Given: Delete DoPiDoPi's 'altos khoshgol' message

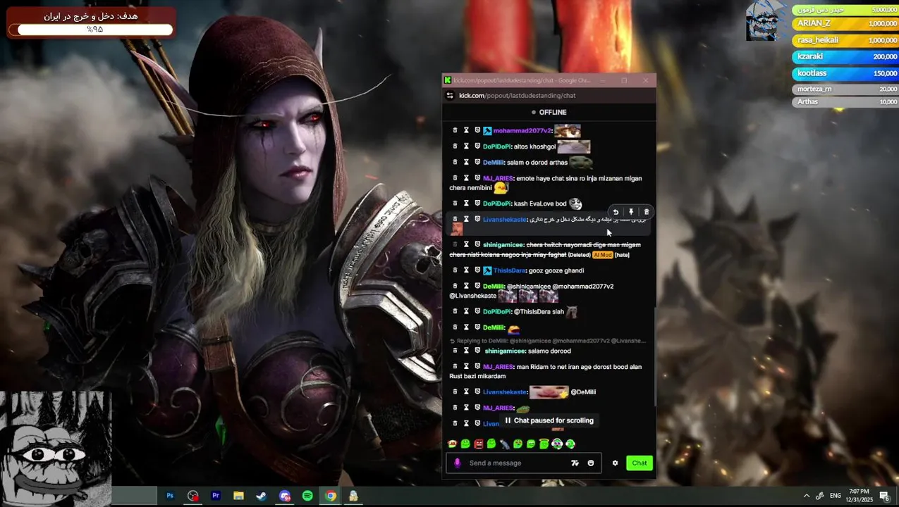Looking at the screenshot, I should point(455,146).
